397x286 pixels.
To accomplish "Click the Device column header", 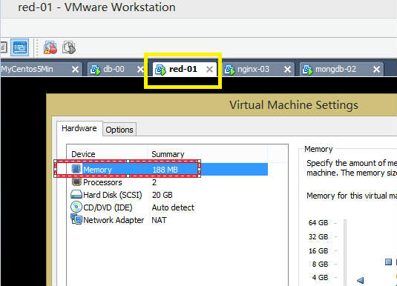I will 83,154.
